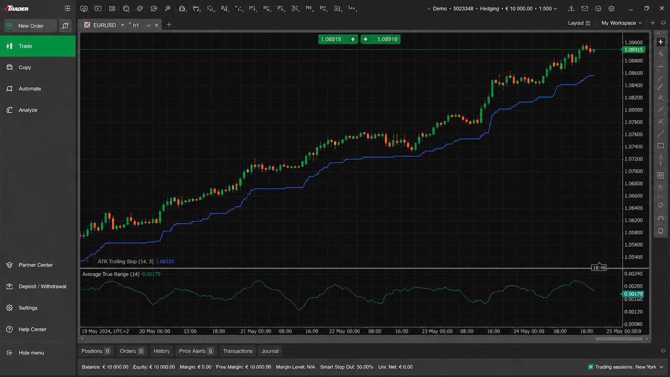The width and height of the screenshot is (670, 377).
Task: Open the Analyze section
Action: click(x=38, y=110)
